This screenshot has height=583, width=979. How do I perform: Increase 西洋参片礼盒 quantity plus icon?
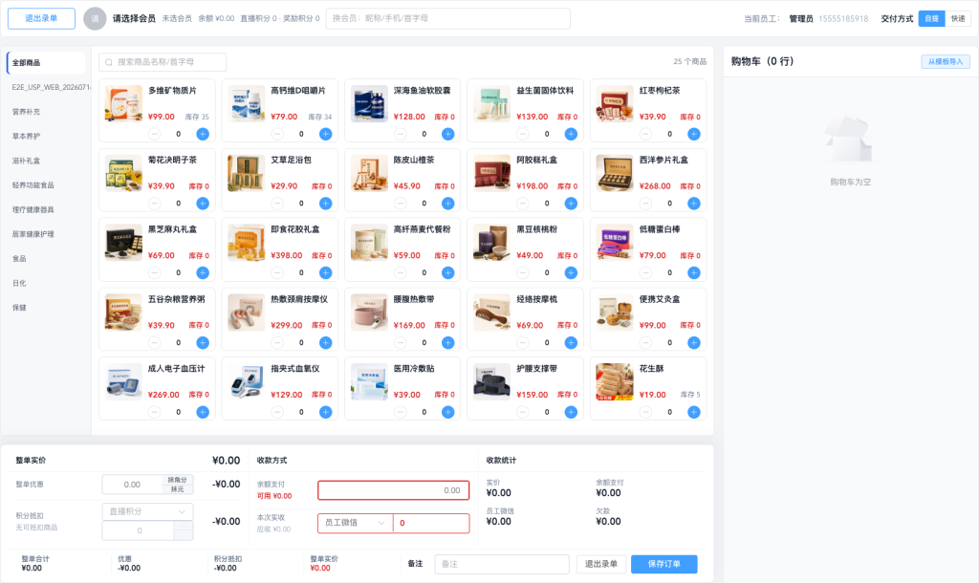[x=694, y=204]
